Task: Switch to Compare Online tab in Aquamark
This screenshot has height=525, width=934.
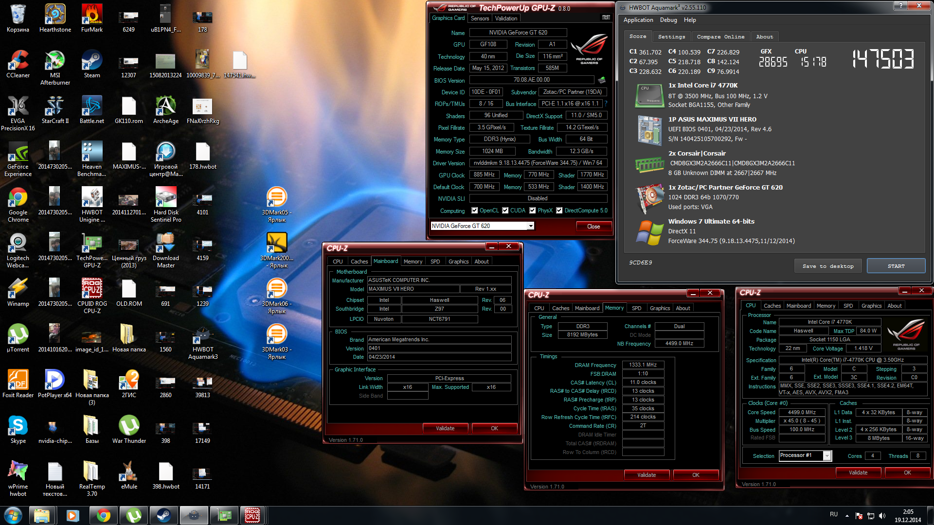Action: point(720,36)
